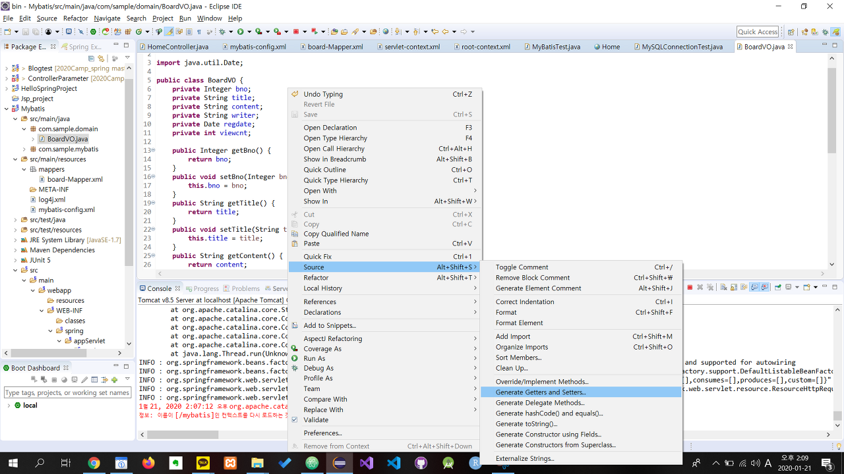Expand the com.sample.mybatis package

tap(24, 149)
